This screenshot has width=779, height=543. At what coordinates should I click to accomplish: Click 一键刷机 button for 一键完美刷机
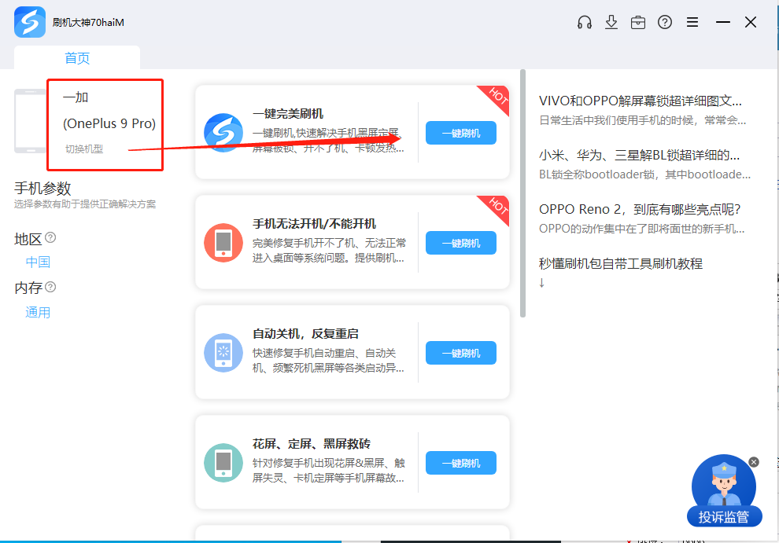(461, 133)
